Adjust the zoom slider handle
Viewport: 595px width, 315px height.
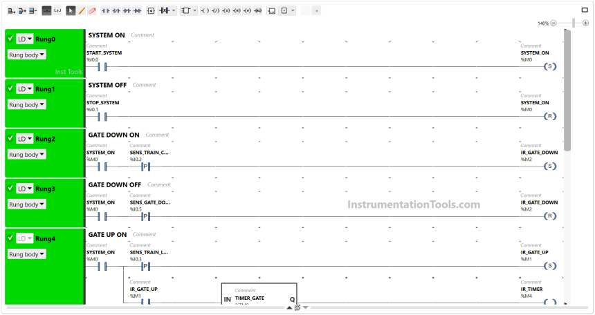[574, 23]
